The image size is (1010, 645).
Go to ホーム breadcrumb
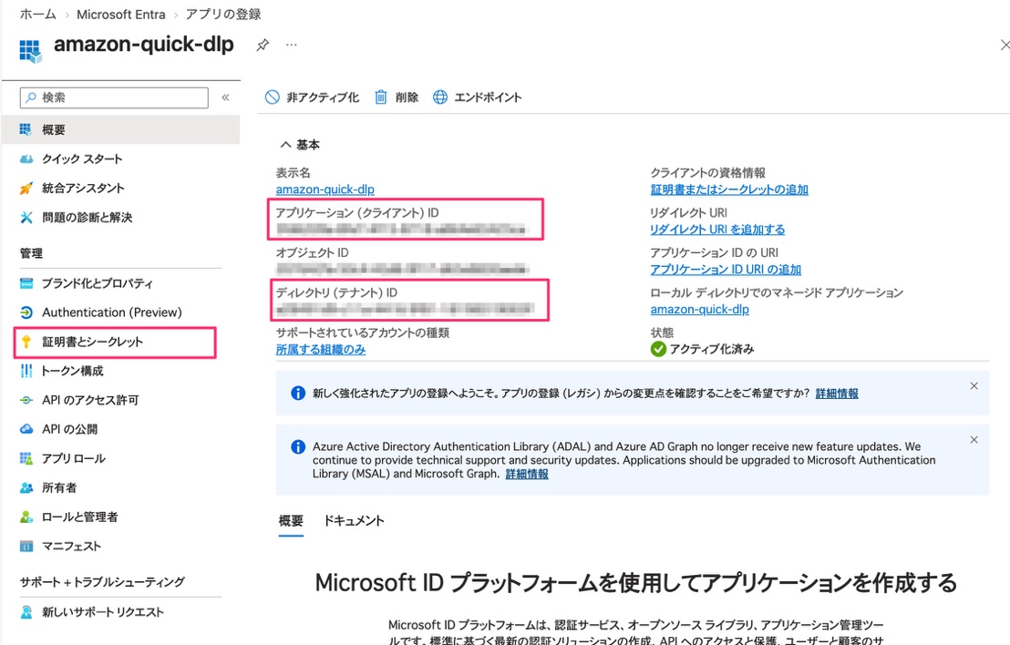38,15
